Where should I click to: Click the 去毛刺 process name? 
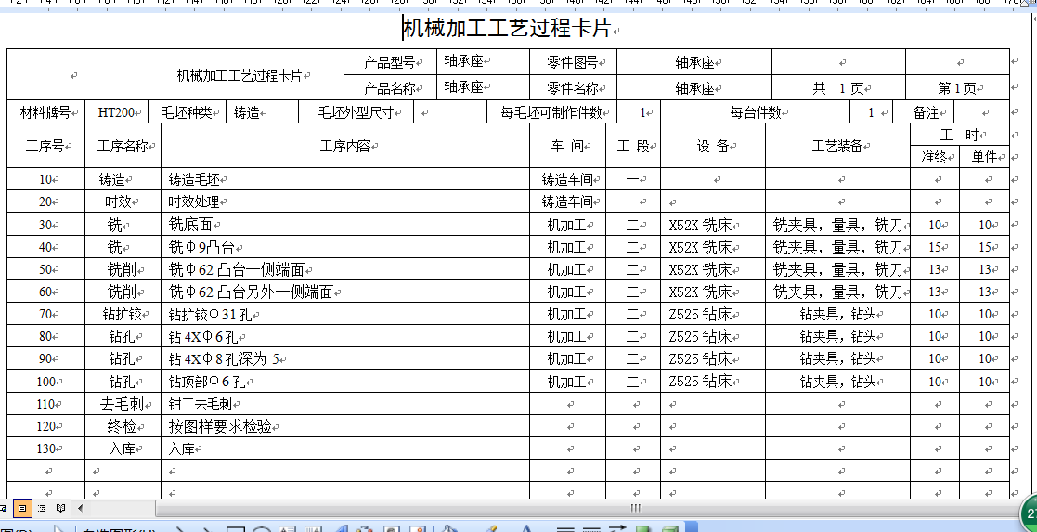pyautogui.click(x=123, y=404)
